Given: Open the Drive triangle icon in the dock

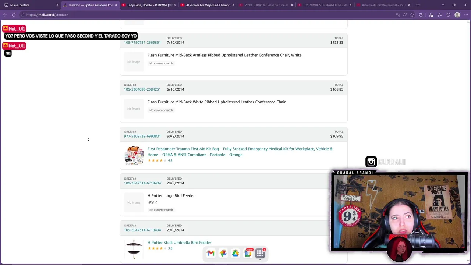Looking at the screenshot, I should coord(235,253).
